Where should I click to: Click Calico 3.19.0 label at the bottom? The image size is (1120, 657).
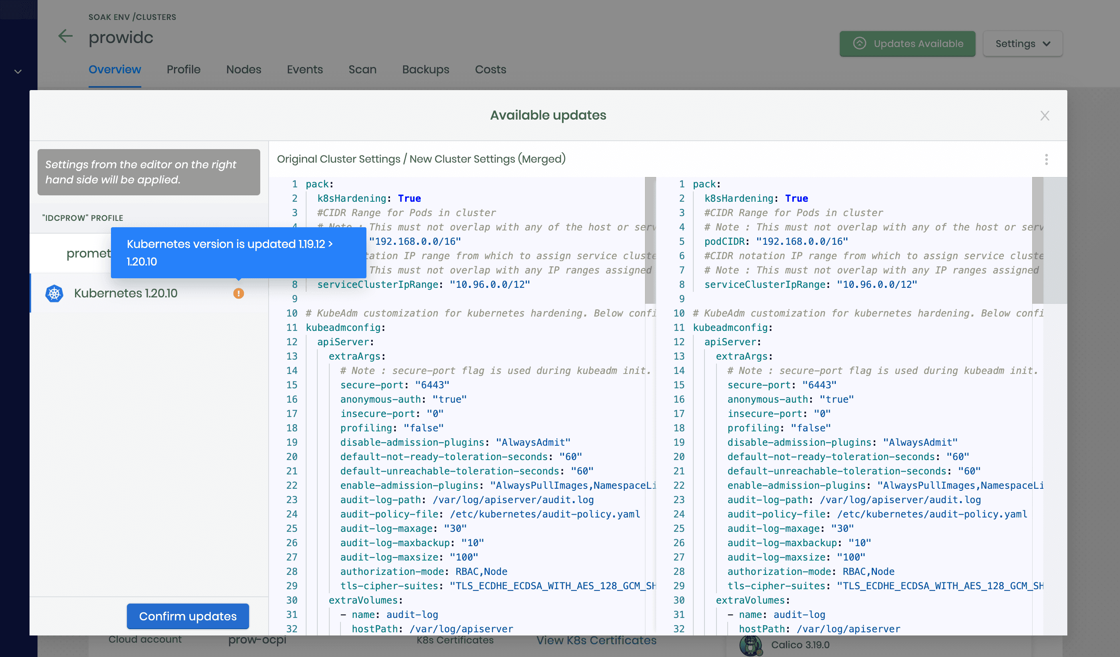800,645
